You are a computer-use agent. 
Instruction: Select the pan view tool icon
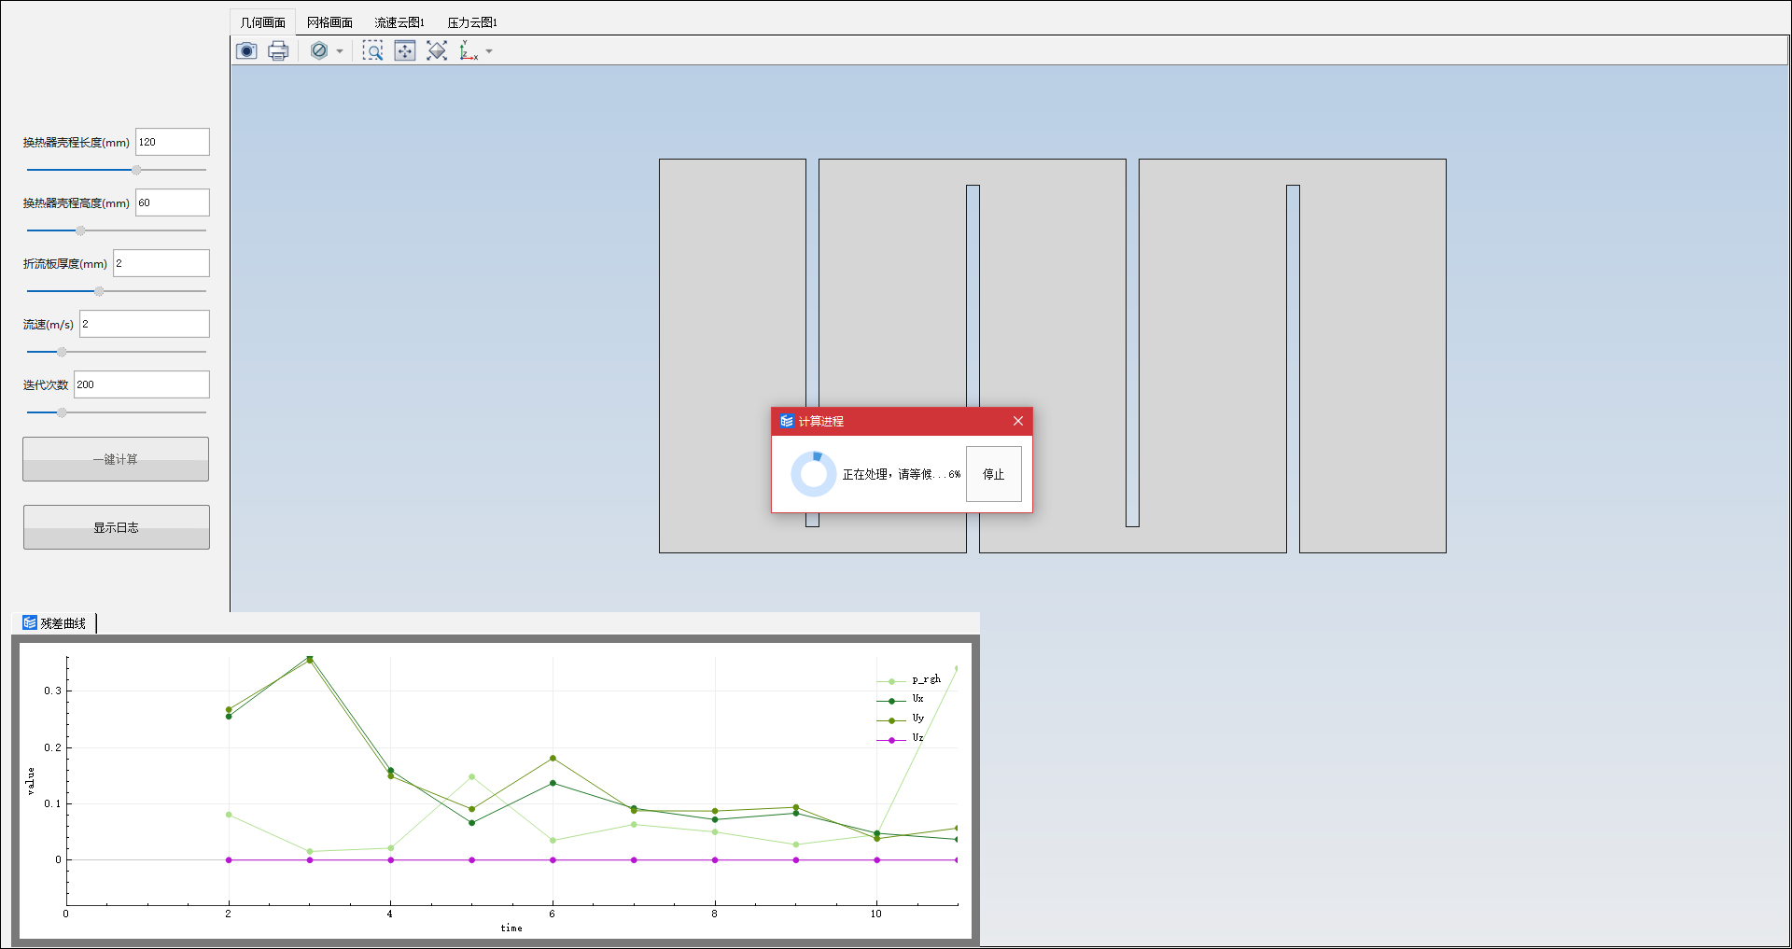pyautogui.click(x=405, y=51)
